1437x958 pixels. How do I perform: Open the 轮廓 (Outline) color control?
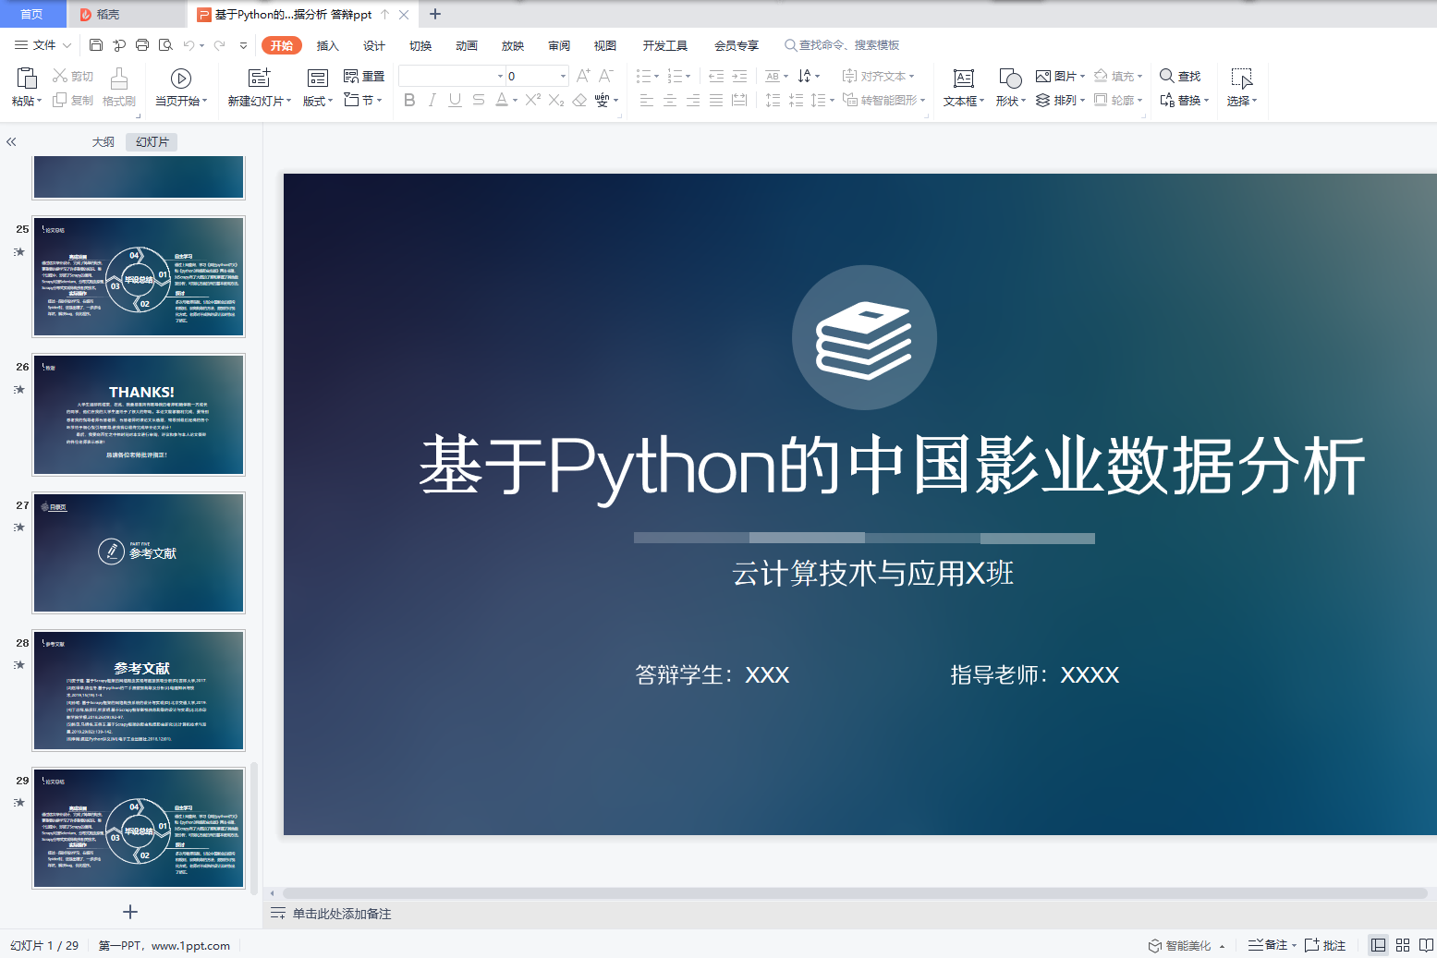click(1118, 100)
